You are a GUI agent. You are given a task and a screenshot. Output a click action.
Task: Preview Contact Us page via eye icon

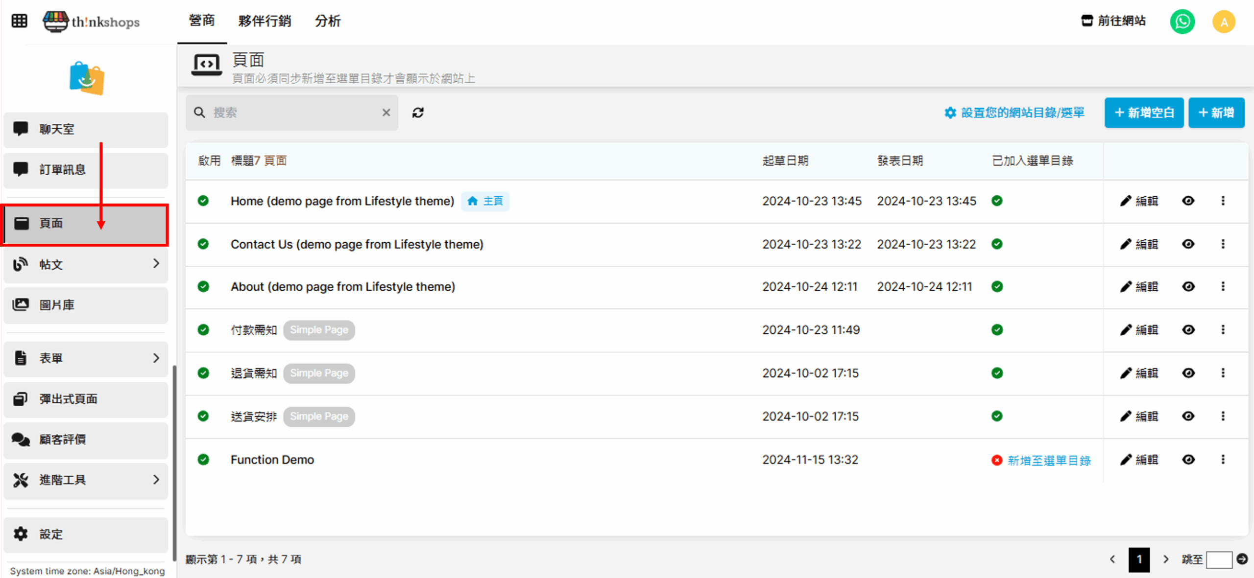(1188, 244)
